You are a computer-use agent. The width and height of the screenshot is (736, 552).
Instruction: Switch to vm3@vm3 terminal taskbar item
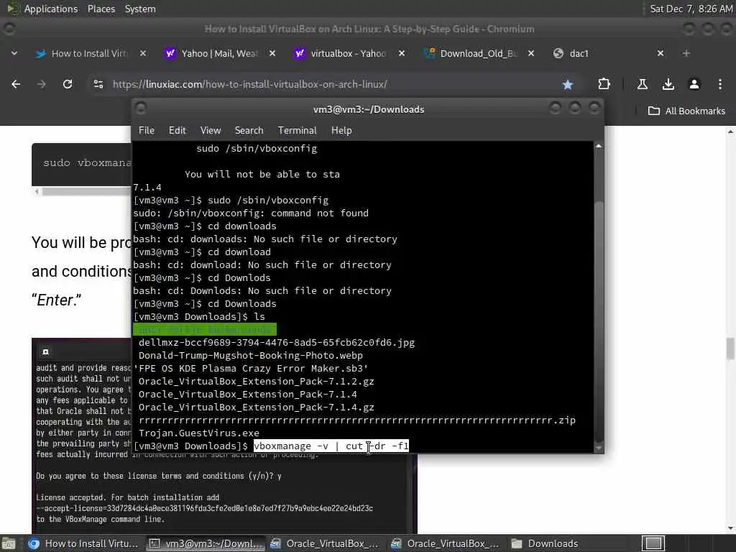pyautogui.click(x=206, y=543)
